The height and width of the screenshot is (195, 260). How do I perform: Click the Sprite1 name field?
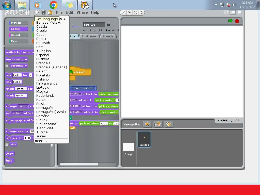[94, 25]
